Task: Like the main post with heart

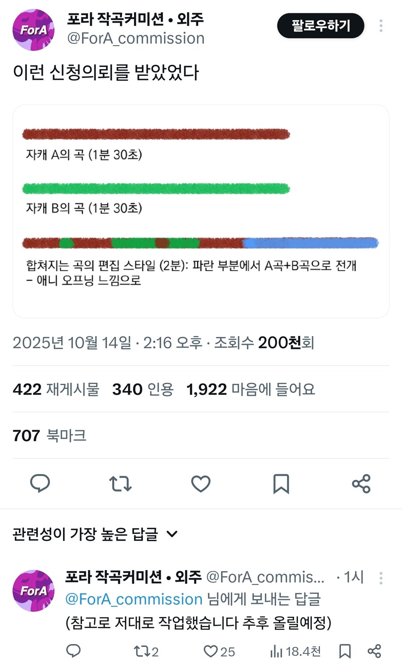Action: tap(201, 483)
